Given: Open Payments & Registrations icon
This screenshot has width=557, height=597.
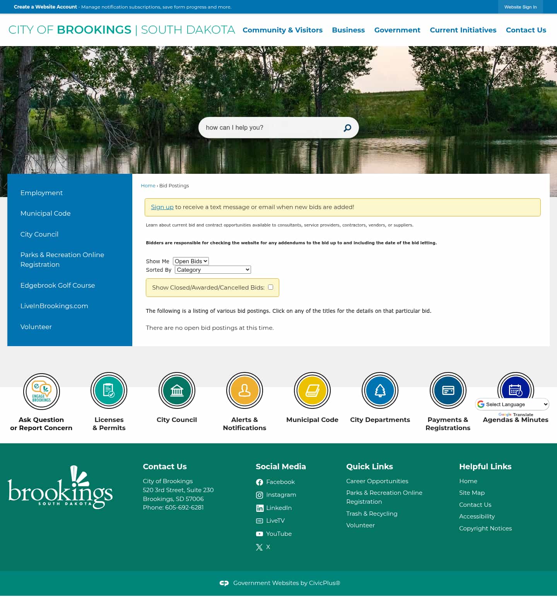Looking at the screenshot, I should 448,391.
